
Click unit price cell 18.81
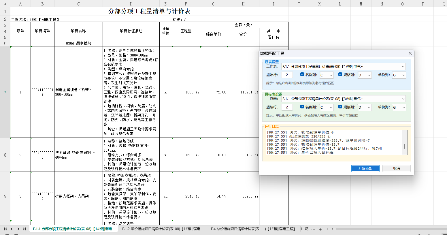click(214, 155)
